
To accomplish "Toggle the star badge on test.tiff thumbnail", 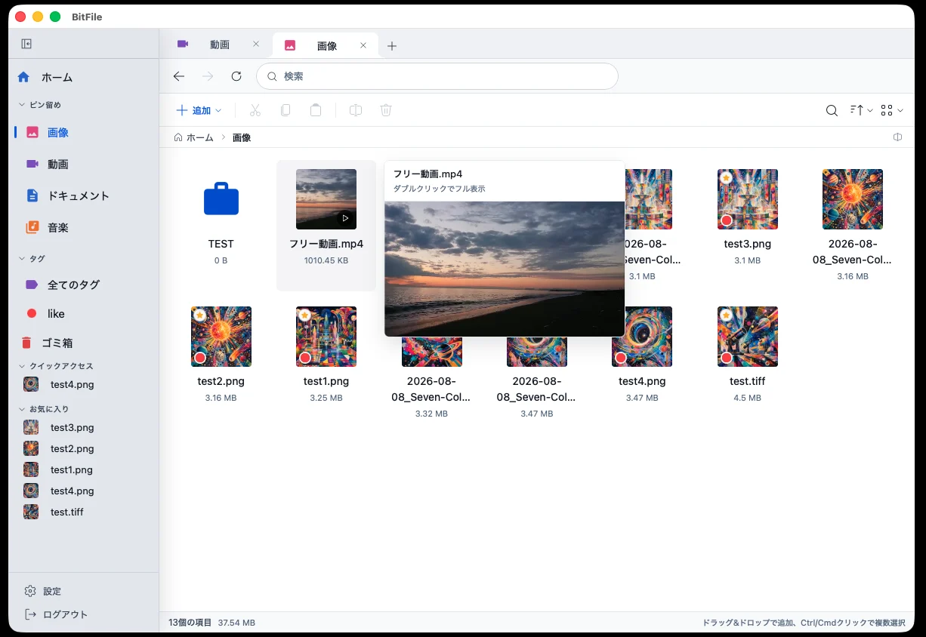I will click(x=726, y=315).
